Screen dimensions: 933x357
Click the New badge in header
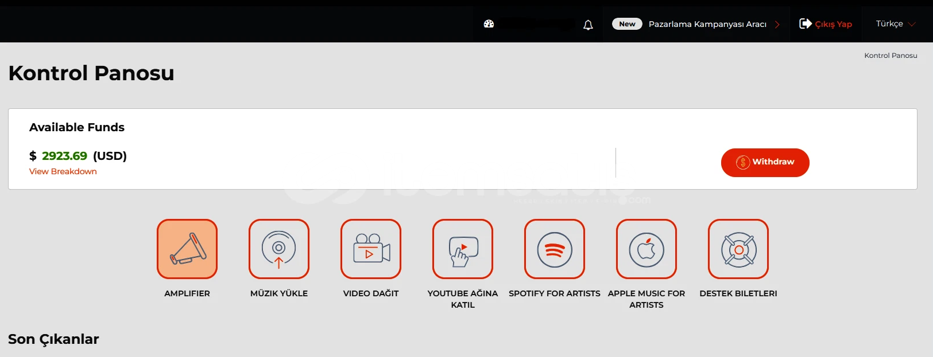(x=627, y=24)
